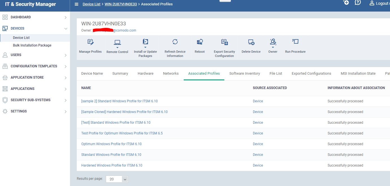390x186 pixels.
Task: Click the Delete Device icon
Action: pyautogui.click(x=251, y=42)
